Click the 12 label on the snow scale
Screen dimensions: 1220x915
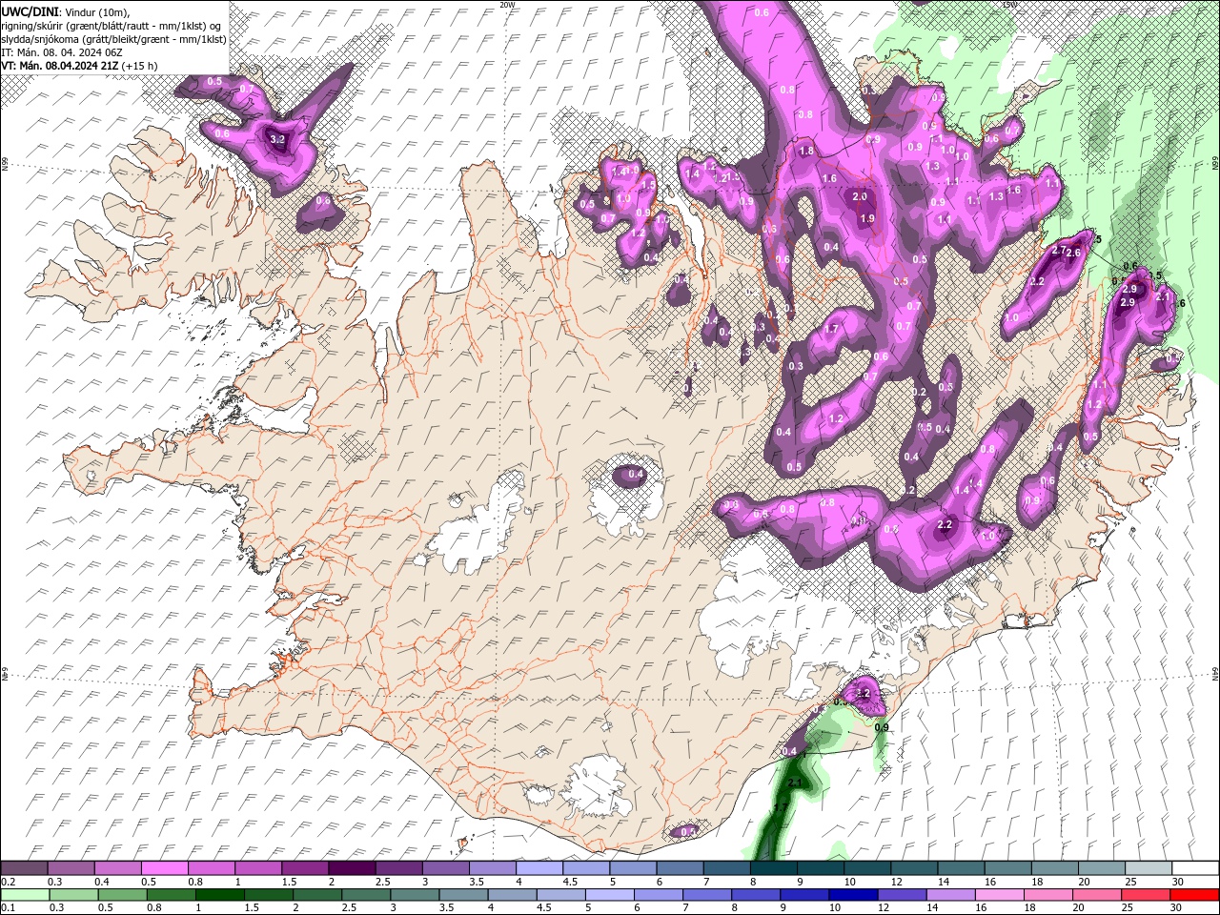tap(896, 883)
